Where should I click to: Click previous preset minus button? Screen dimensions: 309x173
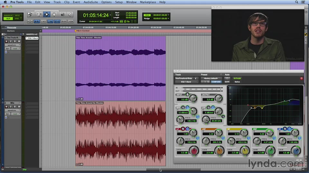point(202,82)
